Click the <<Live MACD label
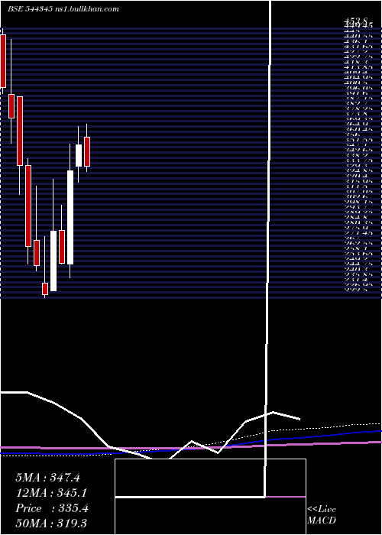Viewport: 382px width, 535px height. pyautogui.click(x=322, y=515)
